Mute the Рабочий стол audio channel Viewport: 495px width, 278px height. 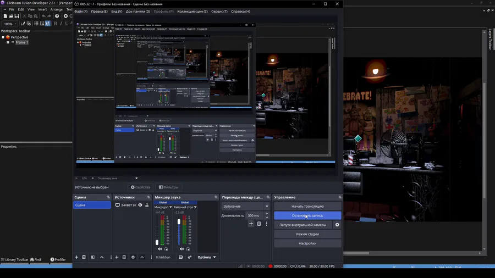coord(182,249)
